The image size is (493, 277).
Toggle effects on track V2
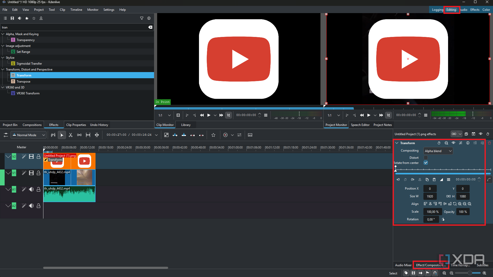coord(24,156)
